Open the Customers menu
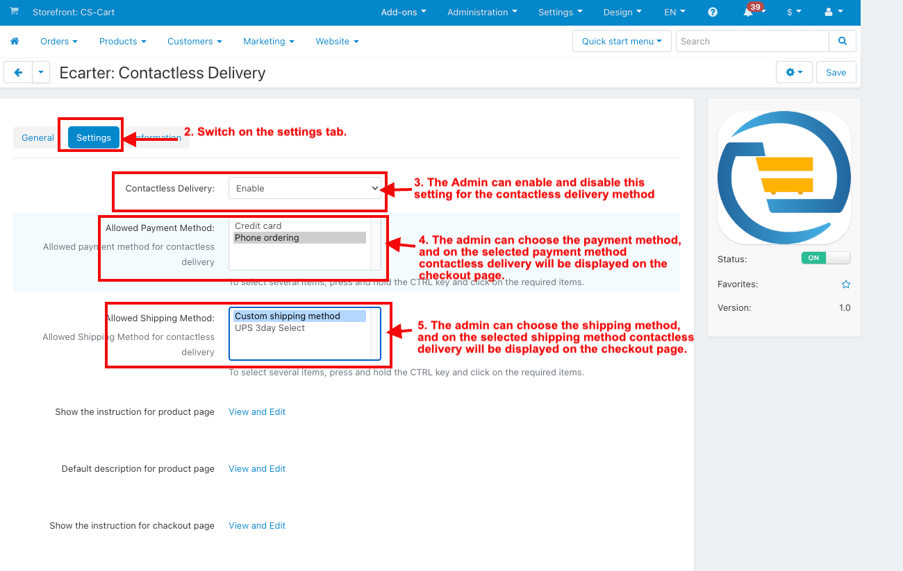The image size is (903, 571). (194, 41)
